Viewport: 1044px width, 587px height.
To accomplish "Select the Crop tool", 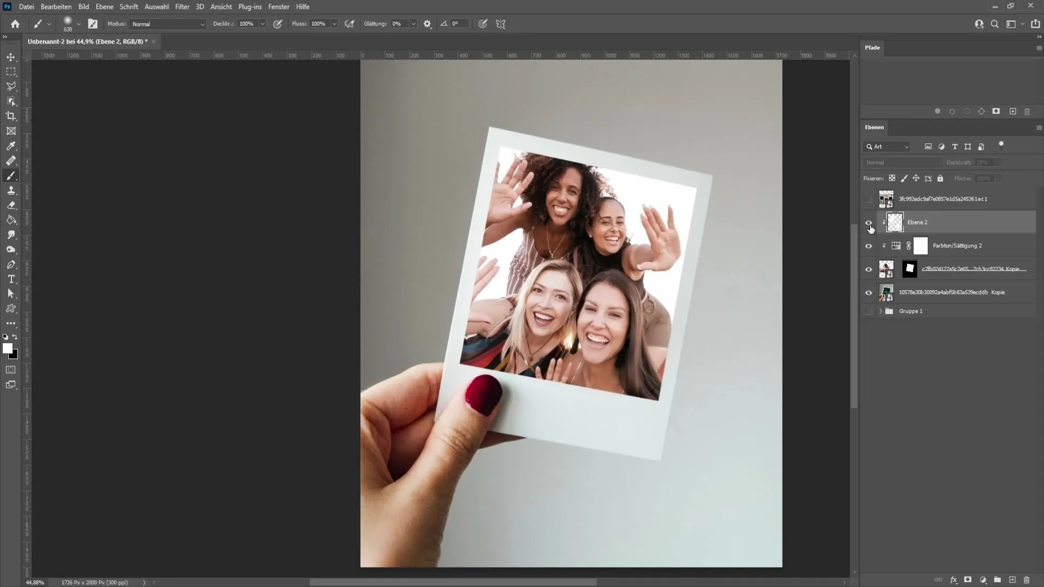I will click(11, 116).
